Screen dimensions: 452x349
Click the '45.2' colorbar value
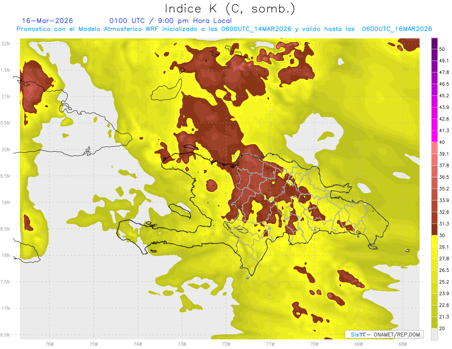(444, 96)
